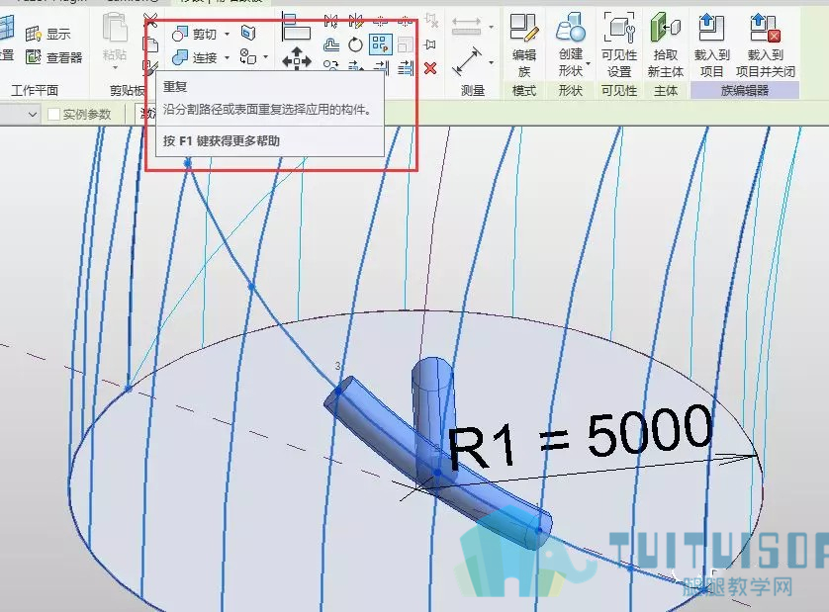The height and width of the screenshot is (612, 829).
Task: Click the Pin element icon
Action: click(430, 44)
